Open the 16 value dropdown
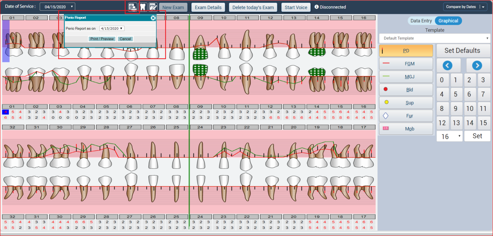Viewport: 493px width, 236px height. pyautogui.click(x=449, y=136)
